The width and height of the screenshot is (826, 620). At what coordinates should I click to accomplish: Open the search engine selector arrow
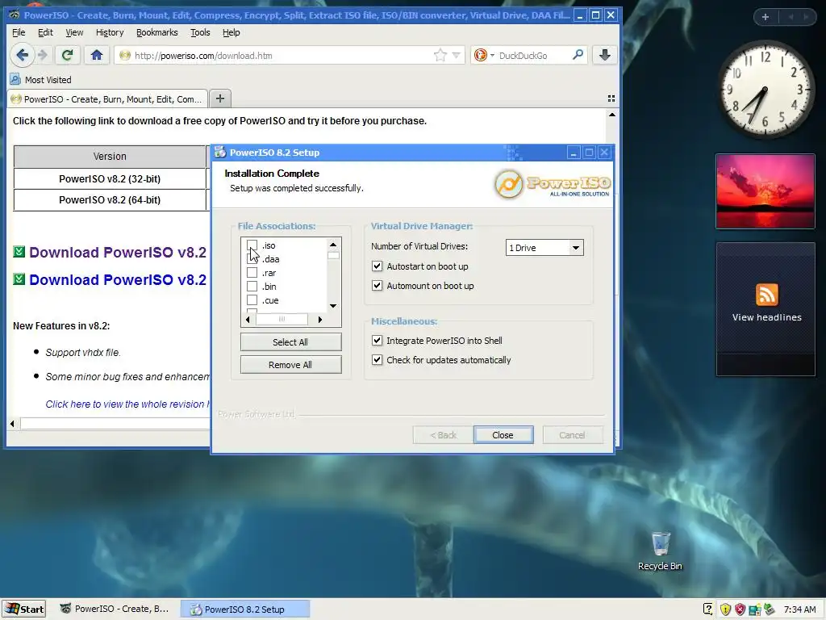point(492,55)
